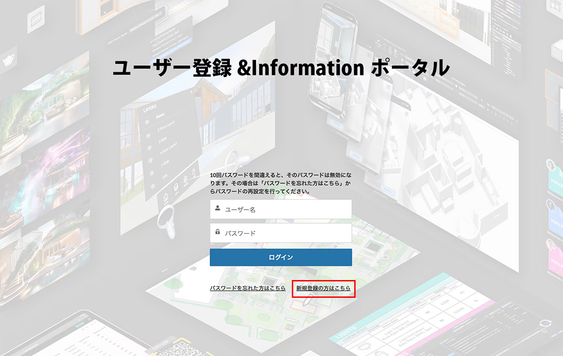Click the 10回パスワードを間違えると notice text

click(281, 183)
